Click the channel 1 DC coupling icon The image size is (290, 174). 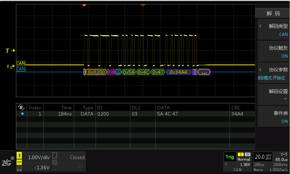(20, 162)
